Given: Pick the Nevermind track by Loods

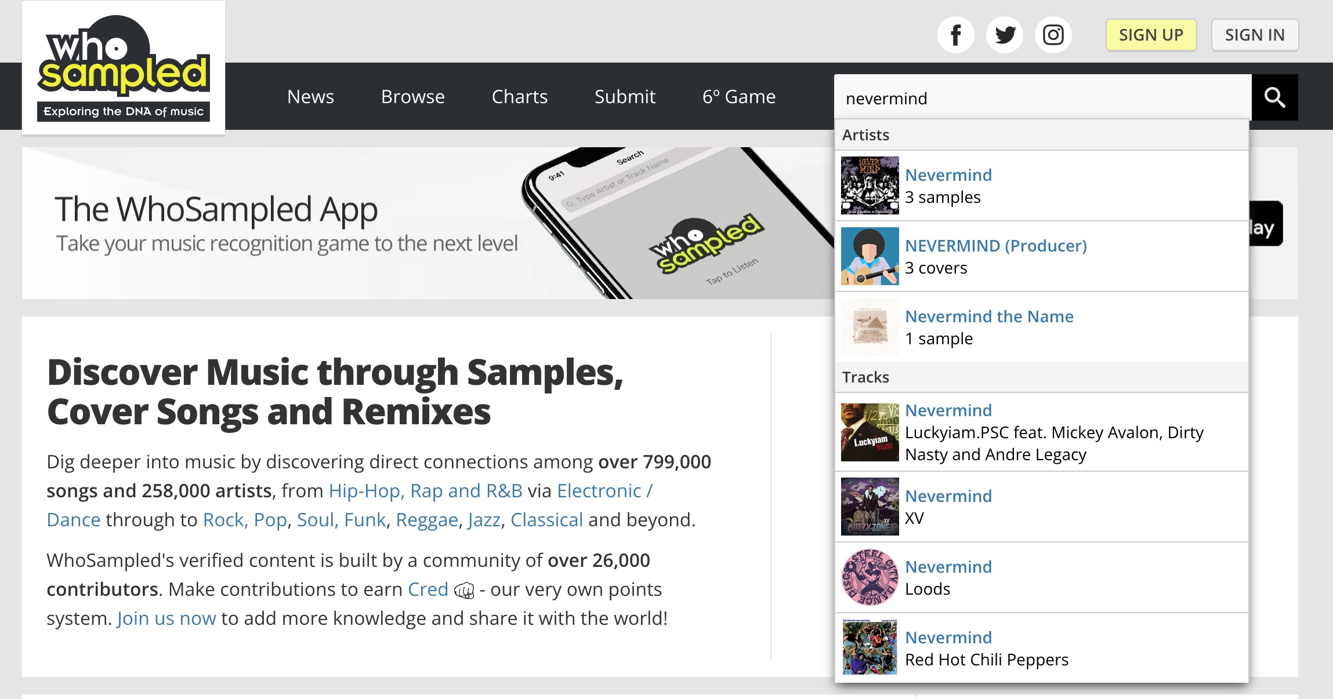Looking at the screenshot, I should (948, 567).
